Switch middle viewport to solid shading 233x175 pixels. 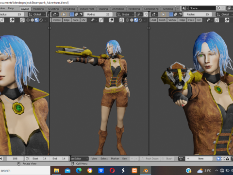(x=132, y=20)
